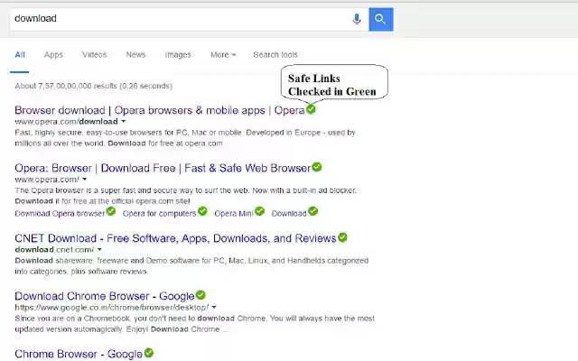Open Chrome Browser - Google result link

coord(79,354)
